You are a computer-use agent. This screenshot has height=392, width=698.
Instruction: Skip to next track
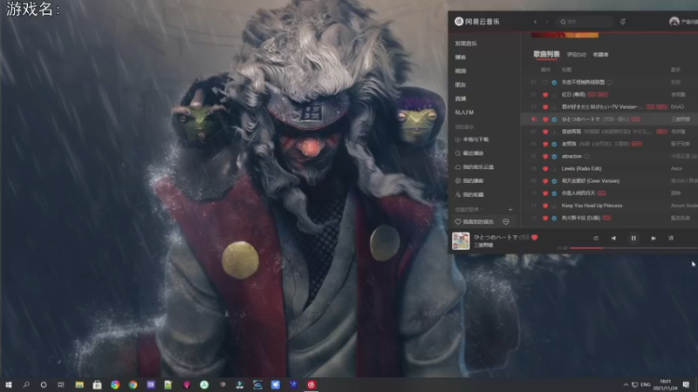pos(653,238)
